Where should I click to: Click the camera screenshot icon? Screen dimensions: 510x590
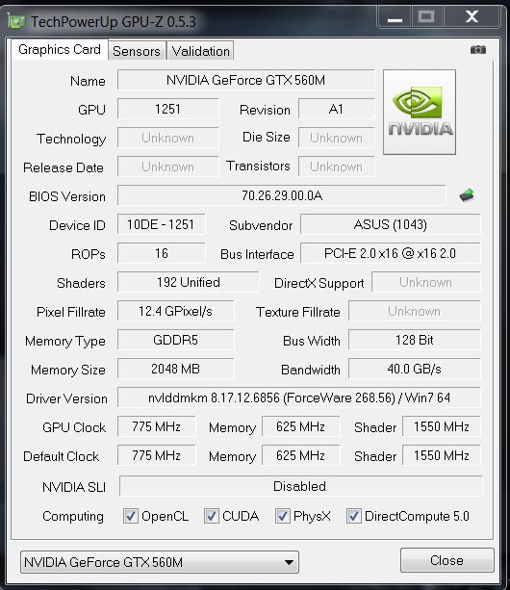[478, 50]
